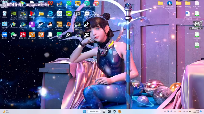Click the Windows Start button
Viewport: 204px width, 114px height.
click(x=84, y=111)
